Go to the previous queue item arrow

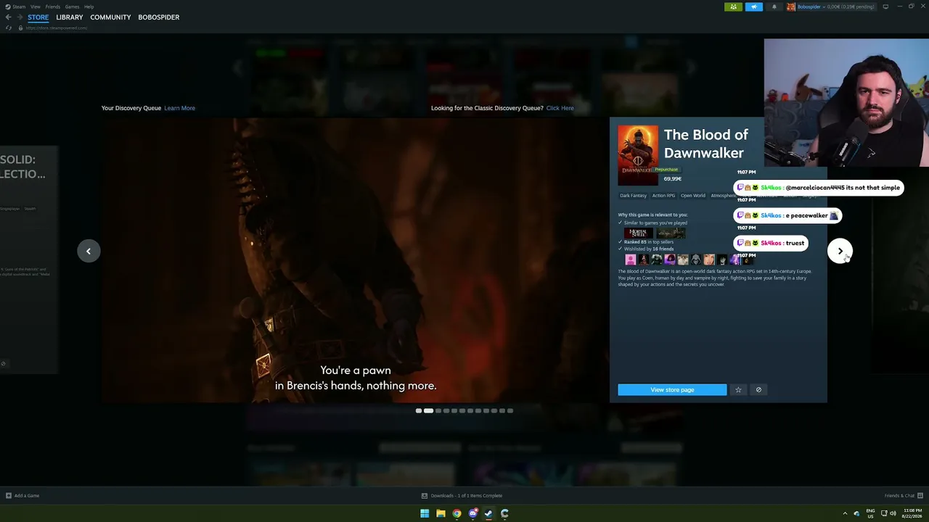point(89,251)
